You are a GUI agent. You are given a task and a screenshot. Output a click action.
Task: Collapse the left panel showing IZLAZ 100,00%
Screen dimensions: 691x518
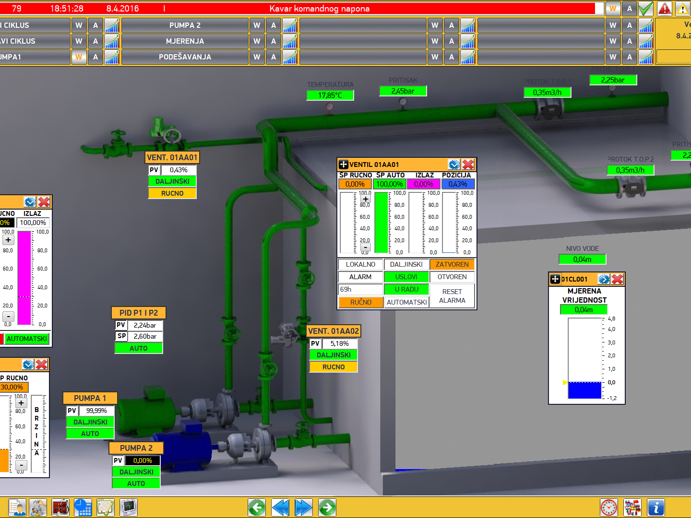[30, 202]
